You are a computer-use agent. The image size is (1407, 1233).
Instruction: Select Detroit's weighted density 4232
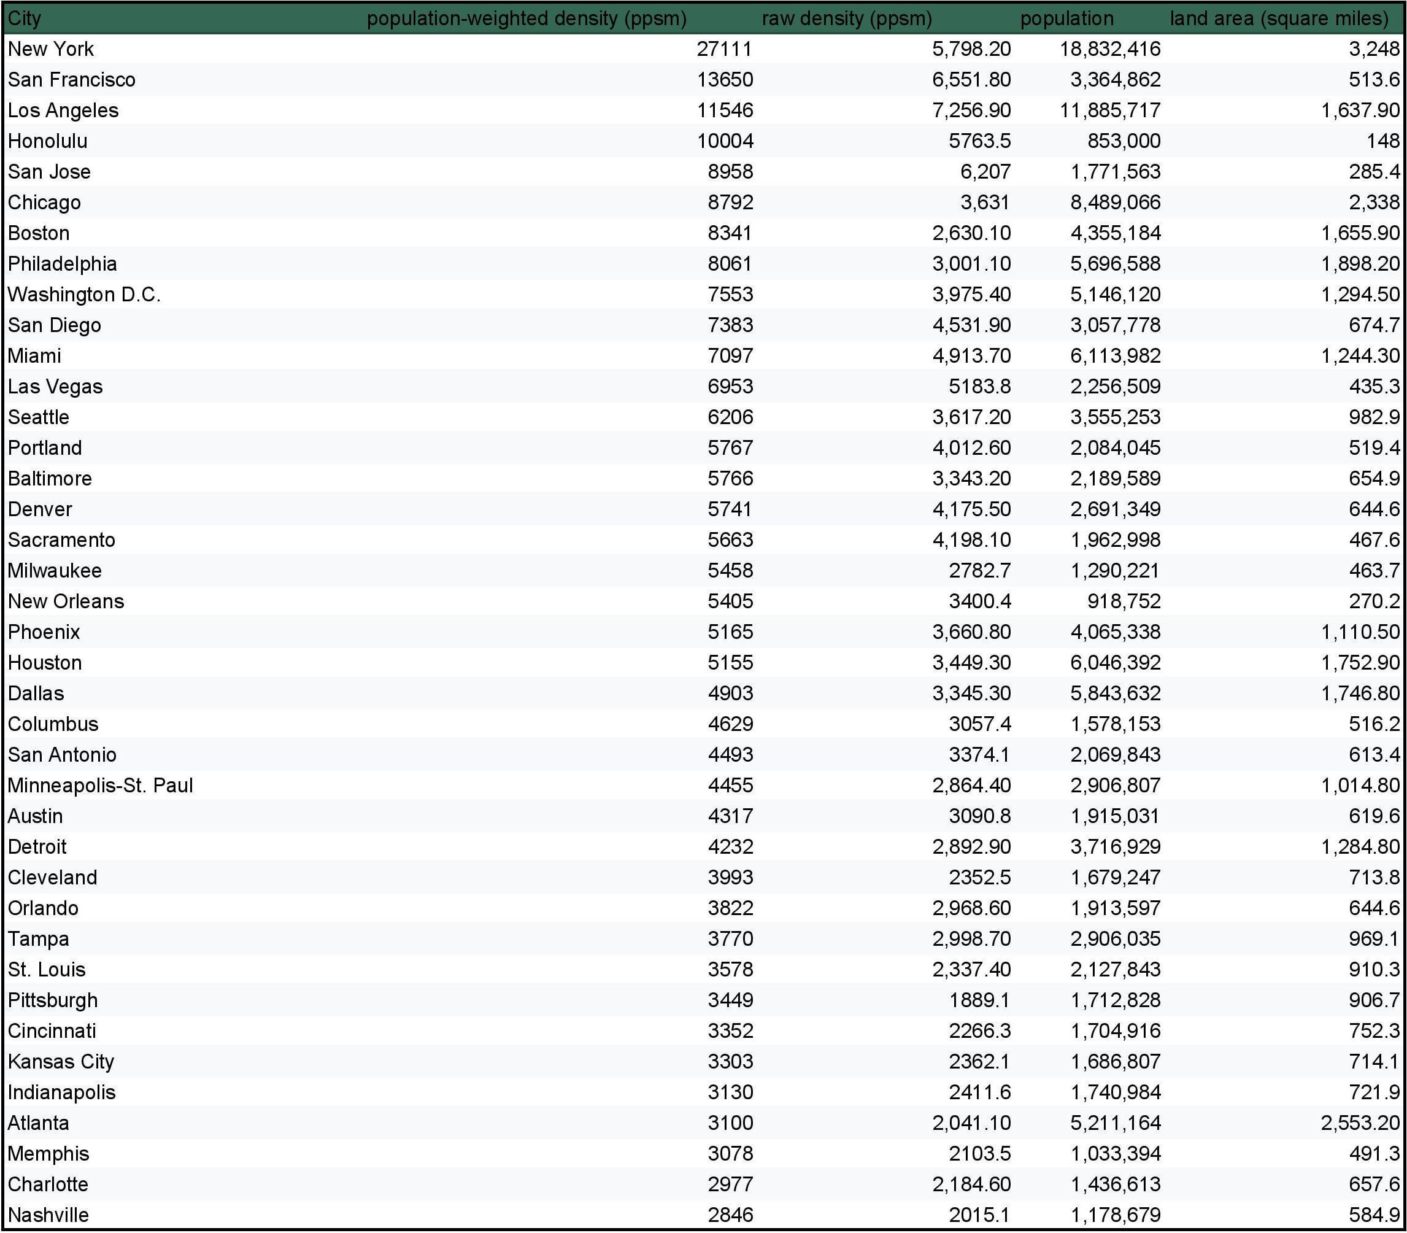731,846
